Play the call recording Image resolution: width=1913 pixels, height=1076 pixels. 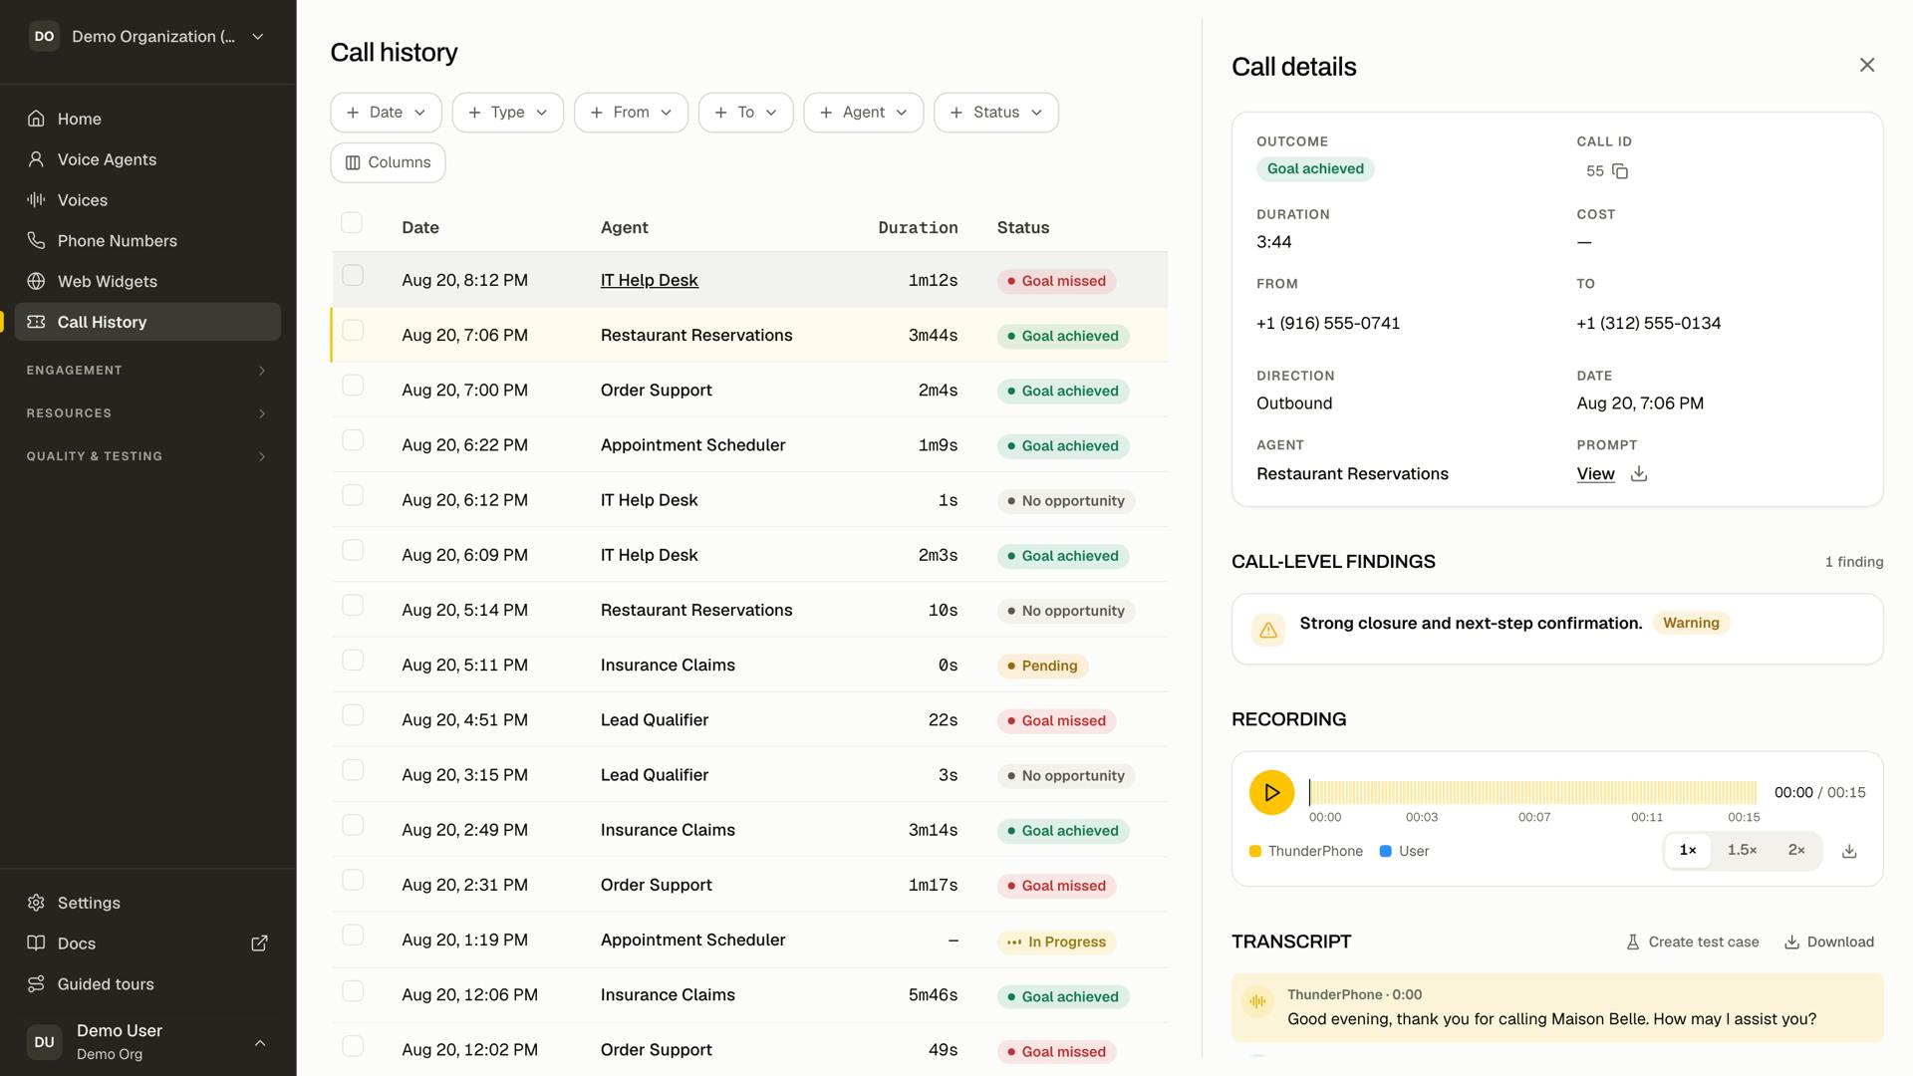click(x=1271, y=793)
